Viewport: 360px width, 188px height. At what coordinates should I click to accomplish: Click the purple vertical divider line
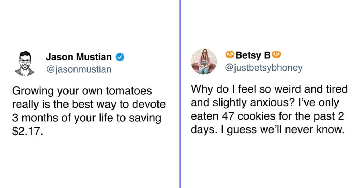180,94
